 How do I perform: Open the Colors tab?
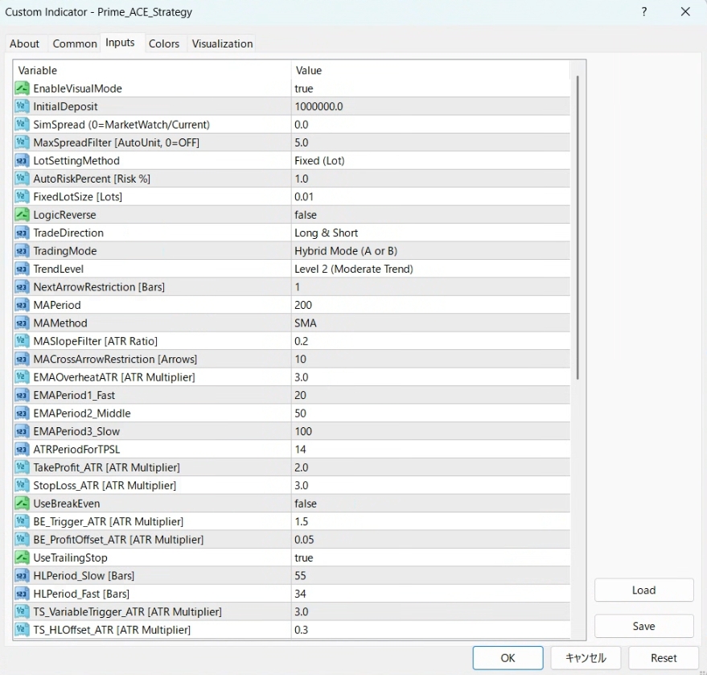(x=164, y=43)
